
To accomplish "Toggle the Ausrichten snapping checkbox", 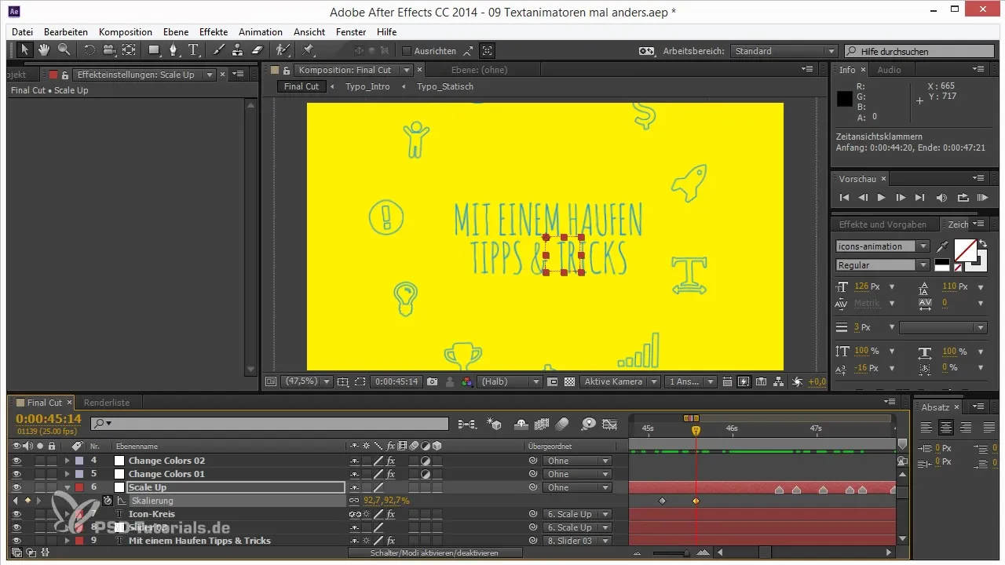I will [407, 51].
